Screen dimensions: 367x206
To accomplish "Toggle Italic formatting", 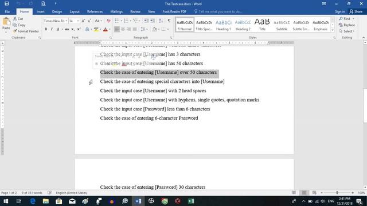I will click(52, 29).
